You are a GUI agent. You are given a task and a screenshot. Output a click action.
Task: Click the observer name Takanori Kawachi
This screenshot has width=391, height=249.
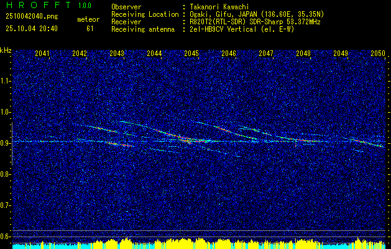(x=219, y=7)
